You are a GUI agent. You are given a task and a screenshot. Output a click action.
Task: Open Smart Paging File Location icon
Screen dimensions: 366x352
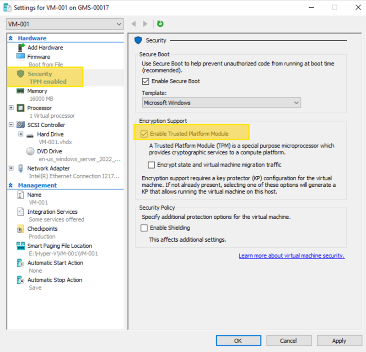[x=21, y=246]
